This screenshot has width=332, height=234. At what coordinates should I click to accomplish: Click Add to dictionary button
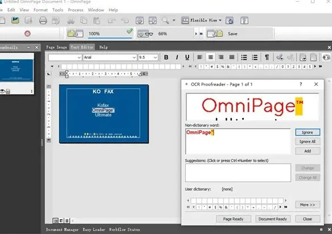tap(308, 151)
